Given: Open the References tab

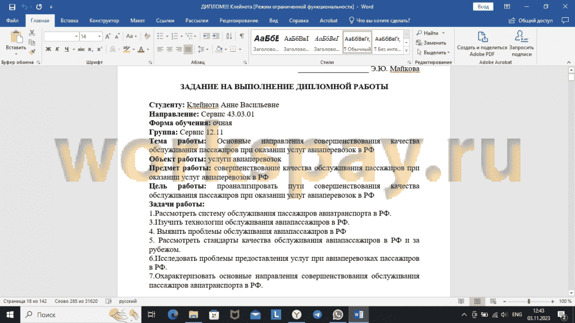Looking at the screenshot, I should click(165, 21).
